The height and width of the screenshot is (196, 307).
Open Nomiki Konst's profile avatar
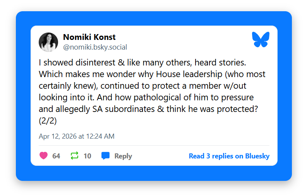pyautogui.click(x=48, y=42)
